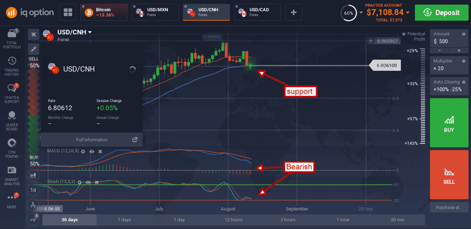Image resolution: width=471 pixels, height=229 pixels.
Task: Open the Leader Board
Action: click(11, 121)
